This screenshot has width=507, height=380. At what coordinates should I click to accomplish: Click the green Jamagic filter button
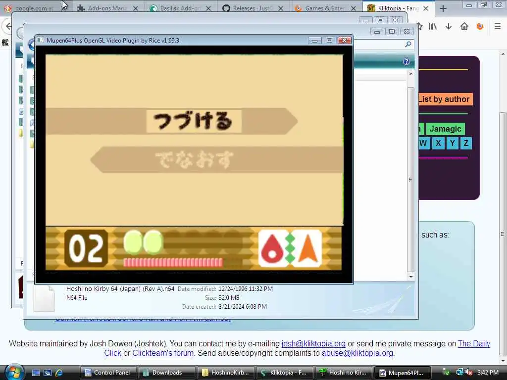pos(445,129)
